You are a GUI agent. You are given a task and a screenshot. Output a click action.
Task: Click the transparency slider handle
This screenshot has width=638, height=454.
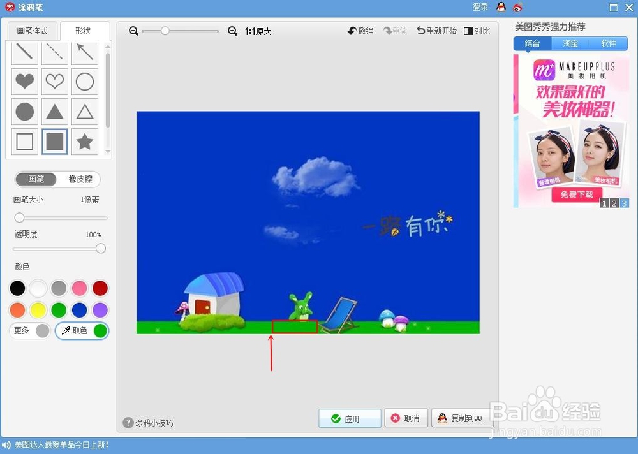tap(101, 248)
